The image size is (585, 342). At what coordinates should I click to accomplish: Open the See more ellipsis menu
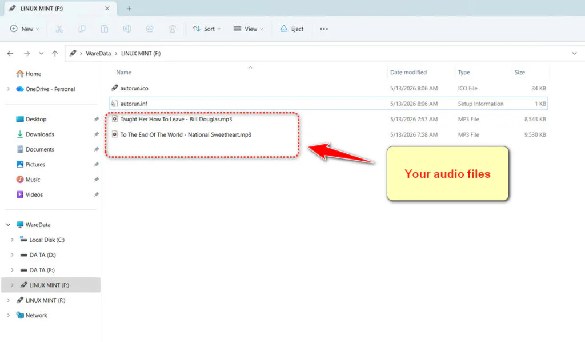(x=324, y=29)
